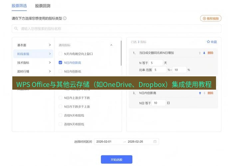
Task: Click the 已选 3 指标 label
Action: (138, 42)
